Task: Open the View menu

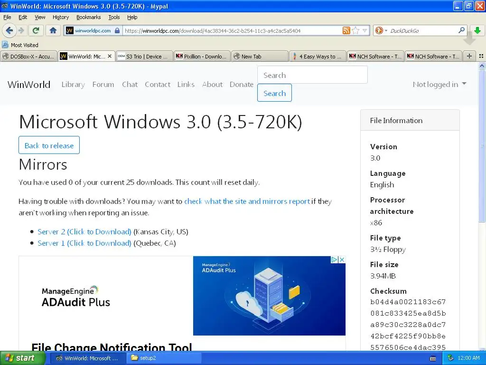Action: coord(40,17)
